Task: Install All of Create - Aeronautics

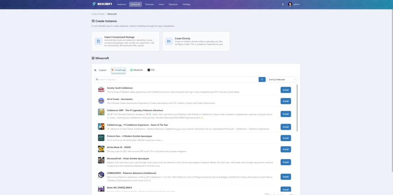Action: (286, 101)
